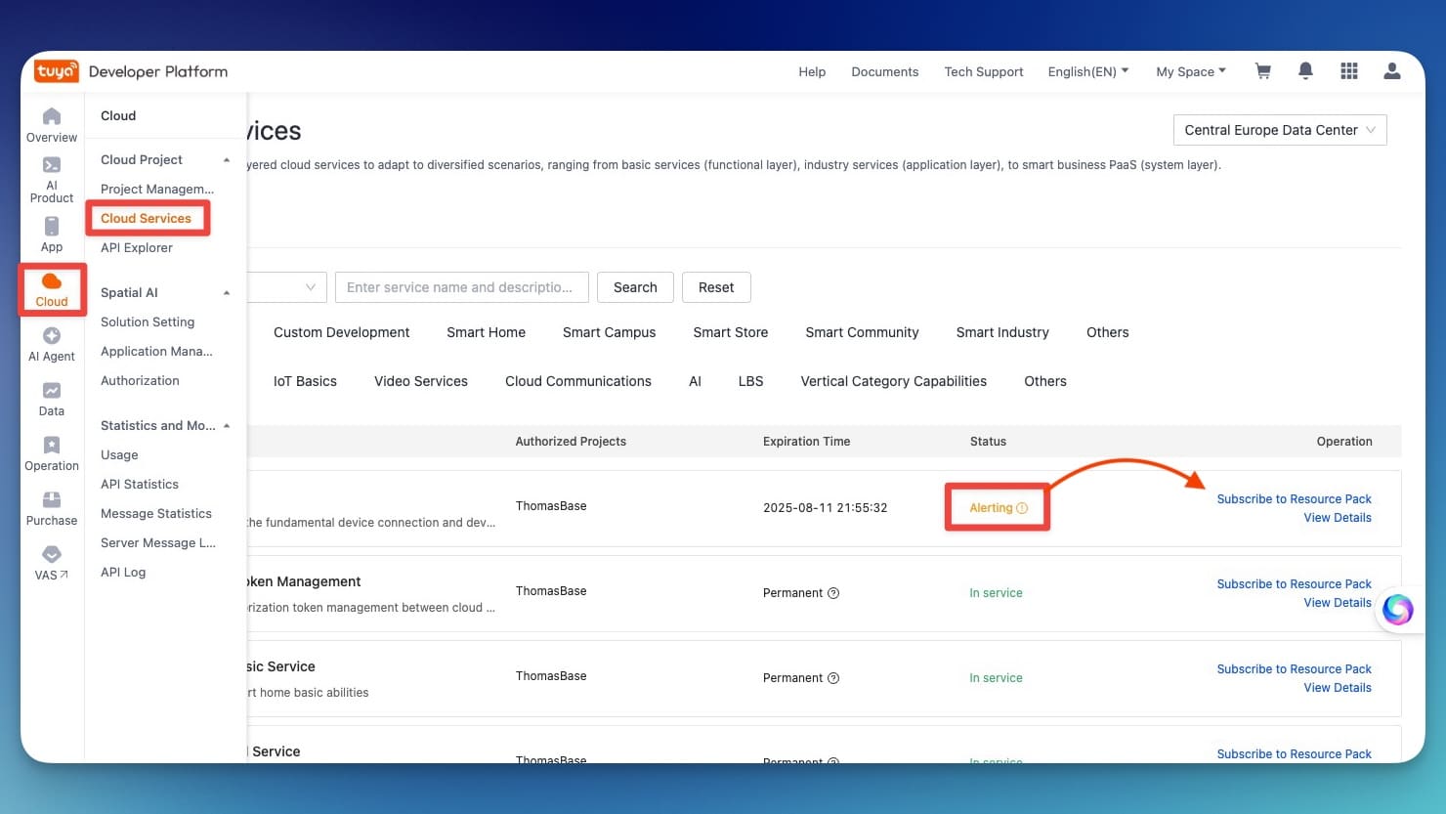Open the apps grid icon
The image size is (1446, 814).
[x=1349, y=71]
